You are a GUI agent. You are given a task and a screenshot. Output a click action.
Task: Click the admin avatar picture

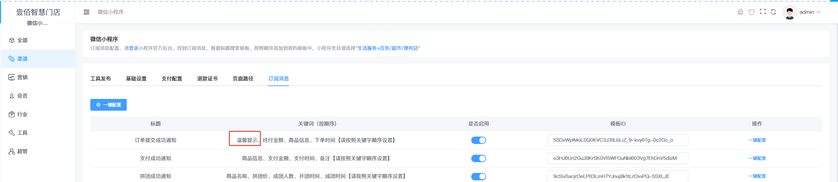pyautogui.click(x=789, y=12)
